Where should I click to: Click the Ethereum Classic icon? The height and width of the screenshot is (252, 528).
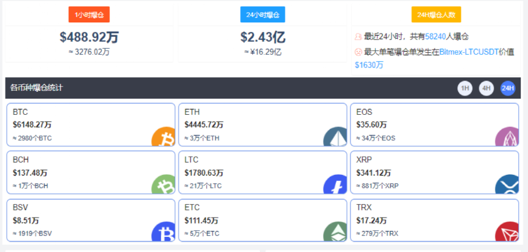(335, 232)
